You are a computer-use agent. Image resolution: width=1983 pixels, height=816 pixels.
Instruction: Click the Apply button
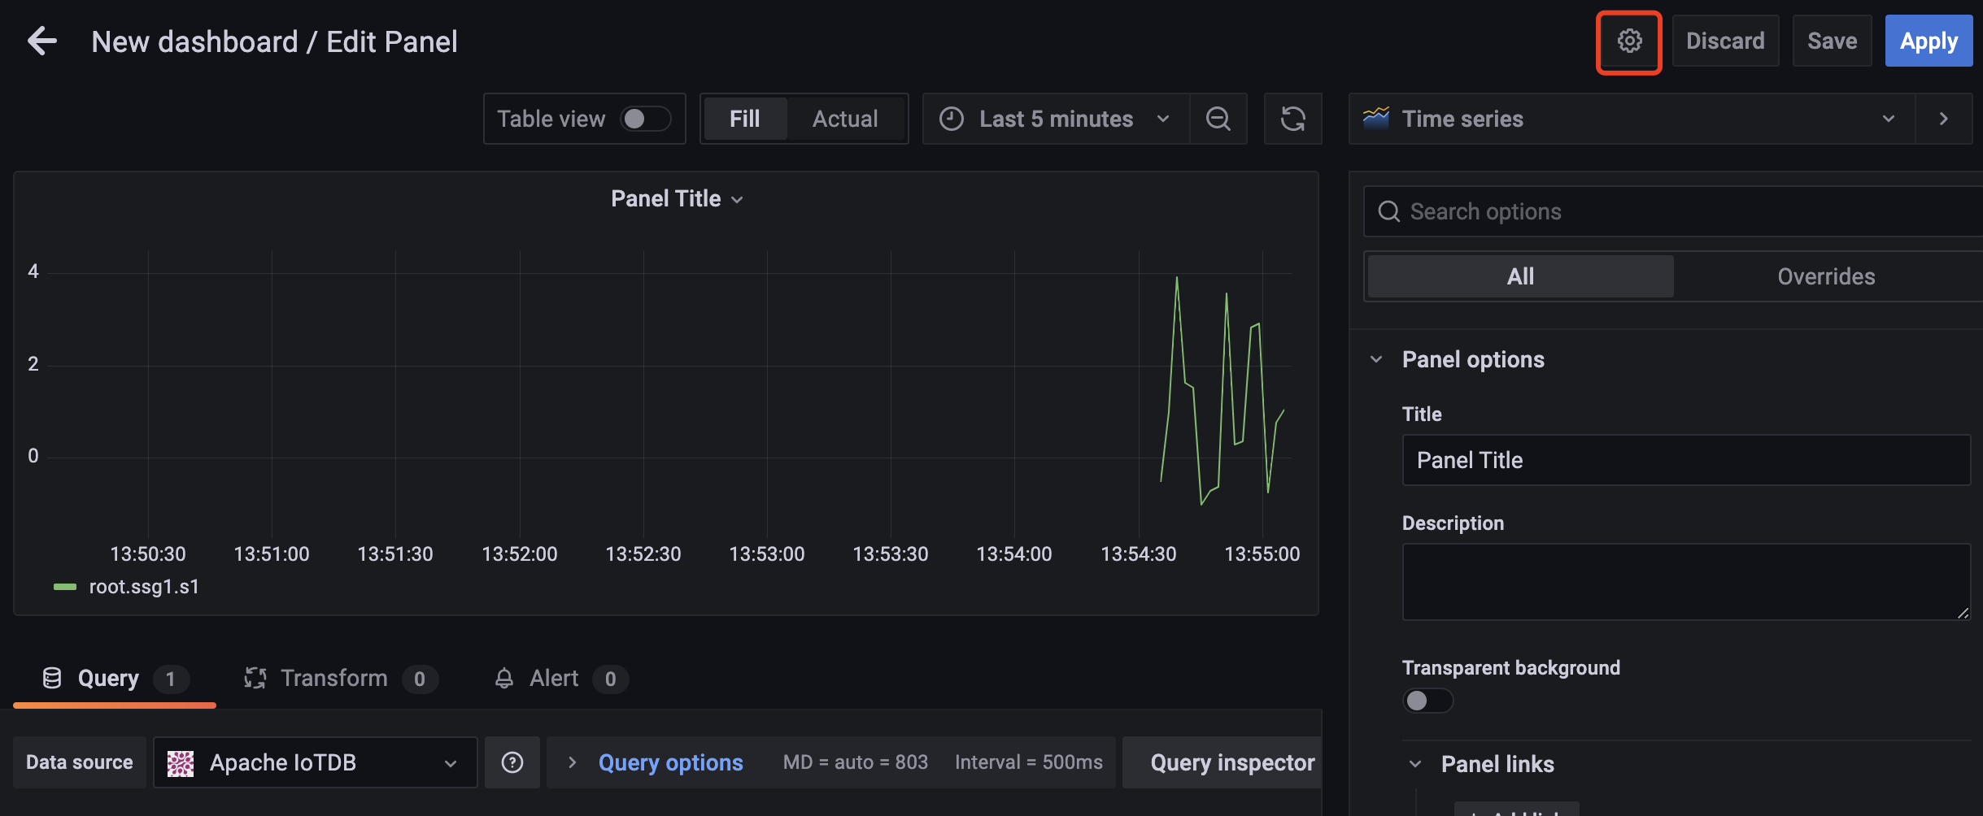click(x=1929, y=41)
